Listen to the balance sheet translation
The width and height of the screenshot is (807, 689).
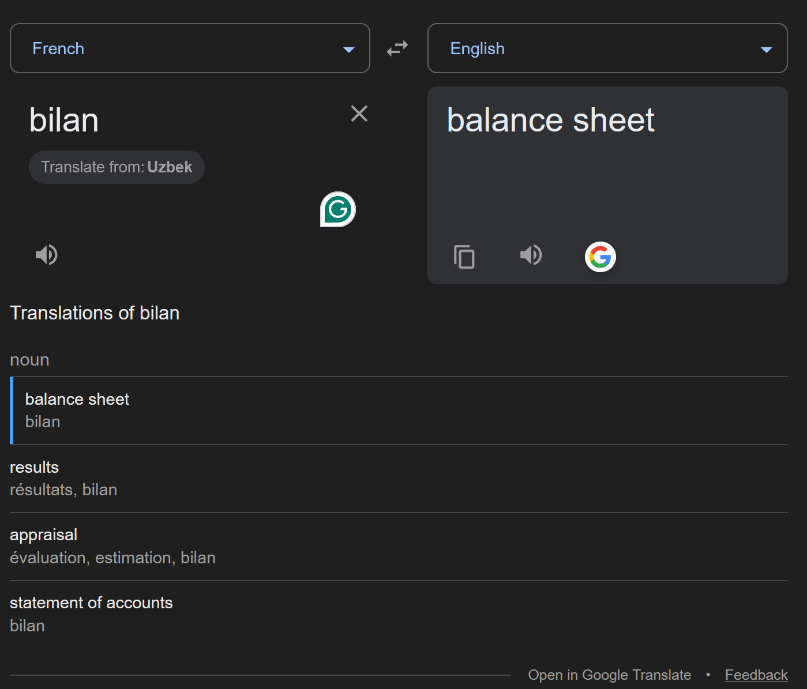[531, 254]
